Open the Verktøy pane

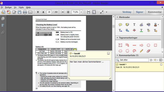pos(127,12)
